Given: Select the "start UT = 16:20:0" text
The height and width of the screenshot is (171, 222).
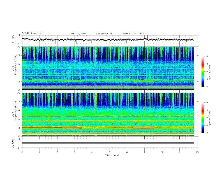Looking at the screenshot, I should [x=135, y=34].
